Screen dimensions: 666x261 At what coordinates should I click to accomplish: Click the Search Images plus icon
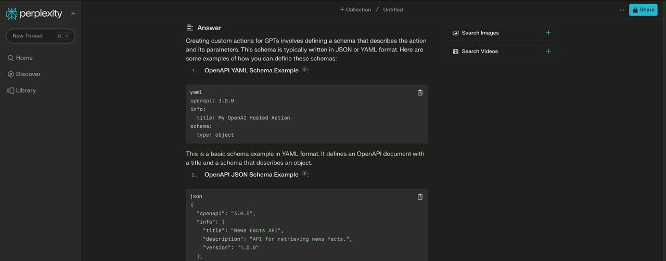click(548, 33)
